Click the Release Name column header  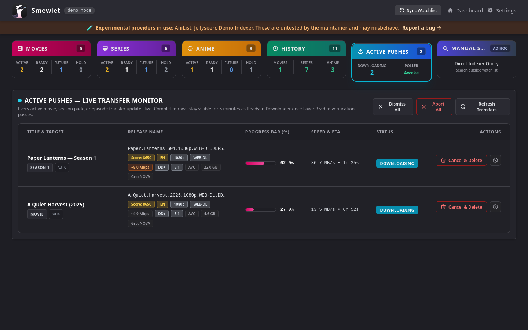tap(146, 132)
